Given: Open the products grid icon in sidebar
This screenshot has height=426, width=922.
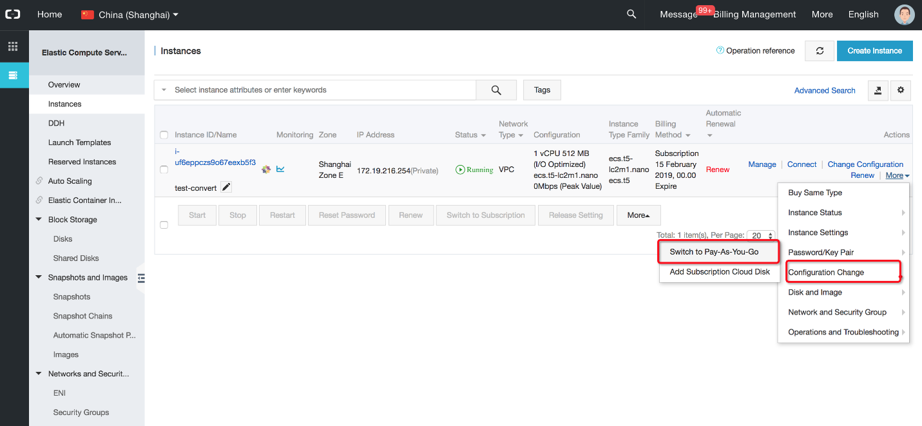Looking at the screenshot, I should (13, 46).
